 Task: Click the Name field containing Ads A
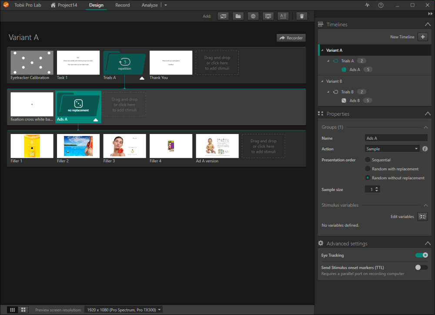(x=396, y=138)
